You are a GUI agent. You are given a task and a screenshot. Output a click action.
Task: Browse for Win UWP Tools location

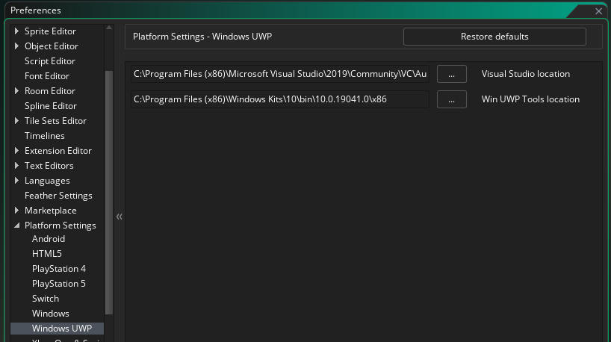click(x=451, y=99)
